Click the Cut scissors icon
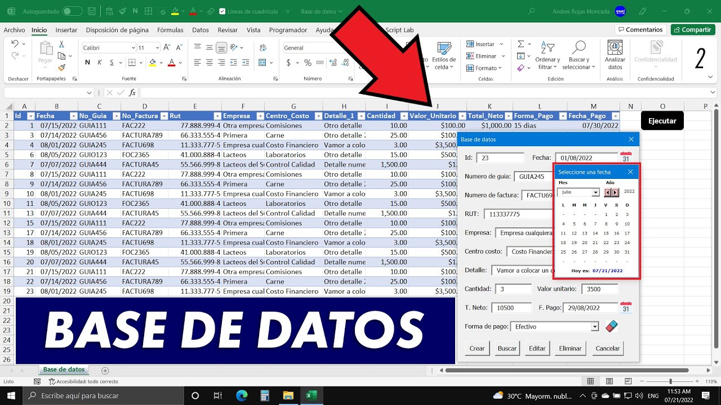721x405 pixels. coord(61,44)
